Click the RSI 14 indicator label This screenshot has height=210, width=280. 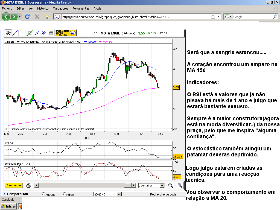9,143
